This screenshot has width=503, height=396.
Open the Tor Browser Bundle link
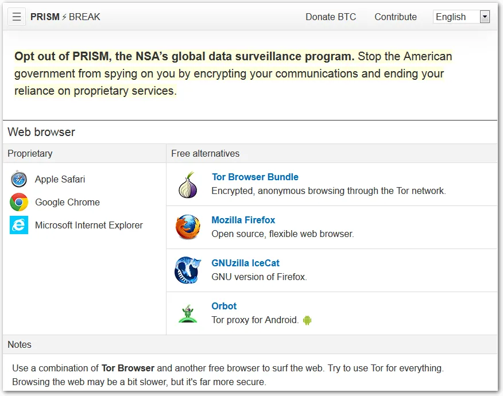click(255, 177)
